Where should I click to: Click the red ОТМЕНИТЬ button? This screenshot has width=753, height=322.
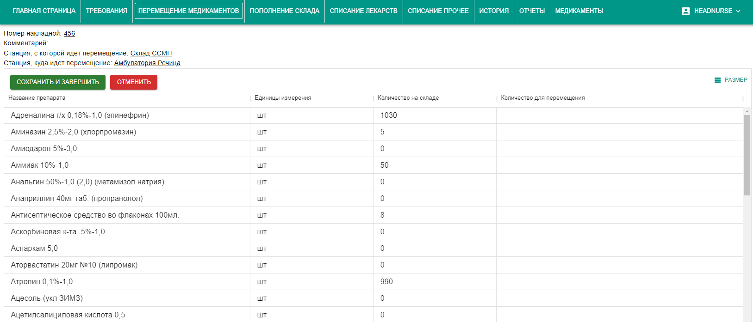click(x=134, y=82)
